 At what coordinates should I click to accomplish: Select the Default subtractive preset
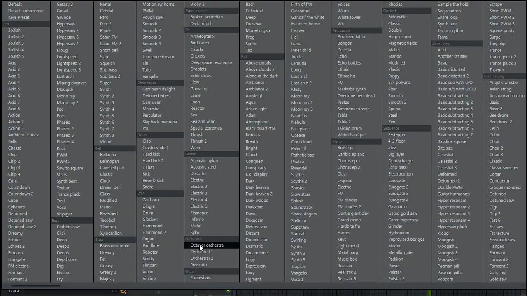(x=26, y=11)
